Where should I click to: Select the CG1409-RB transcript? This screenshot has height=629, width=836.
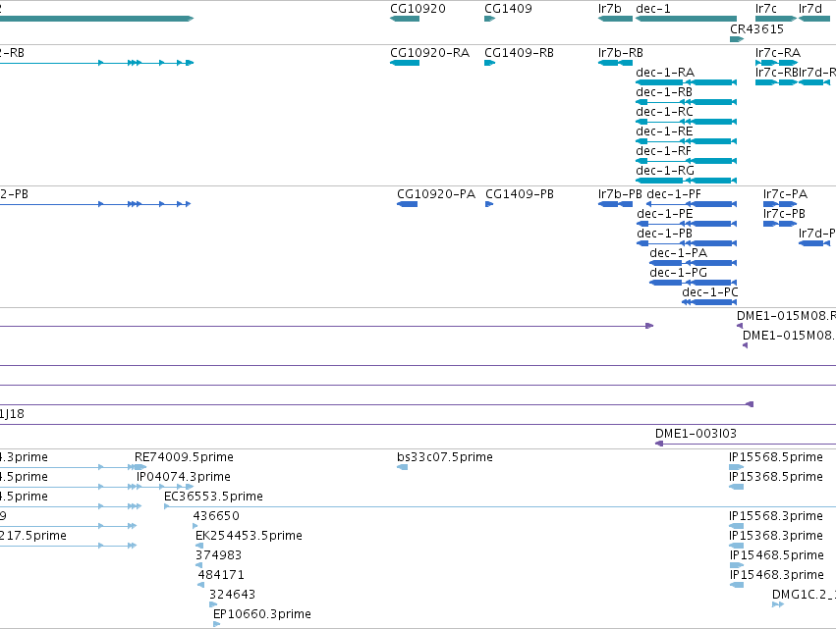tap(489, 63)
